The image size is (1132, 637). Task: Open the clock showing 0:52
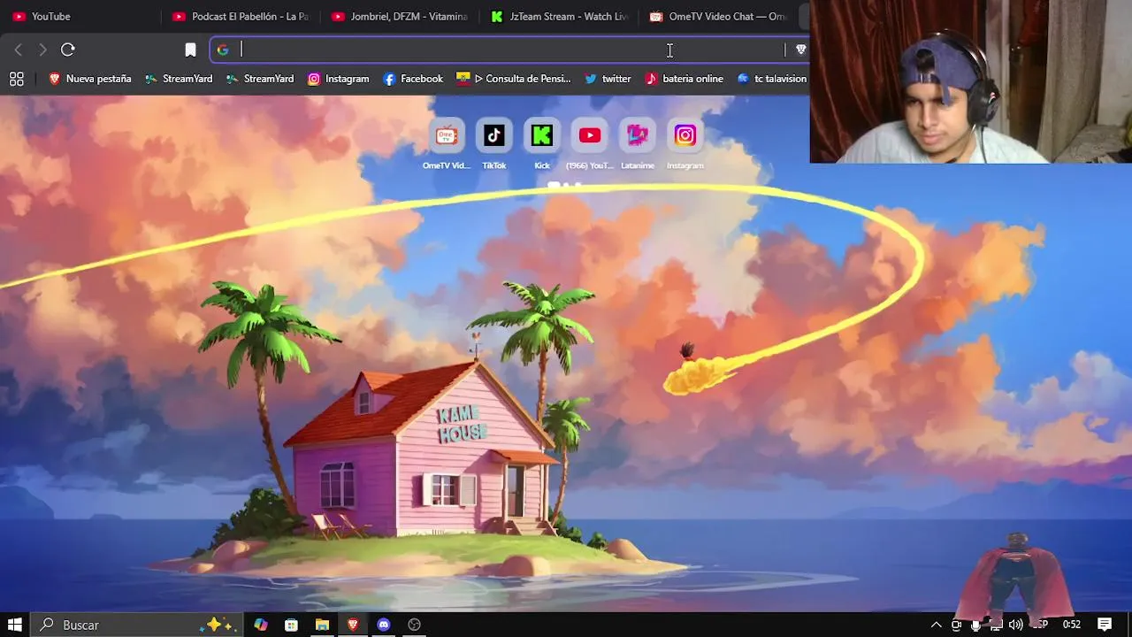[1072, 625]
